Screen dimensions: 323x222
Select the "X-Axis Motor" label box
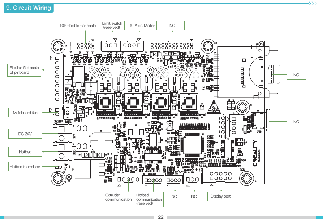(x=142, y=26)
